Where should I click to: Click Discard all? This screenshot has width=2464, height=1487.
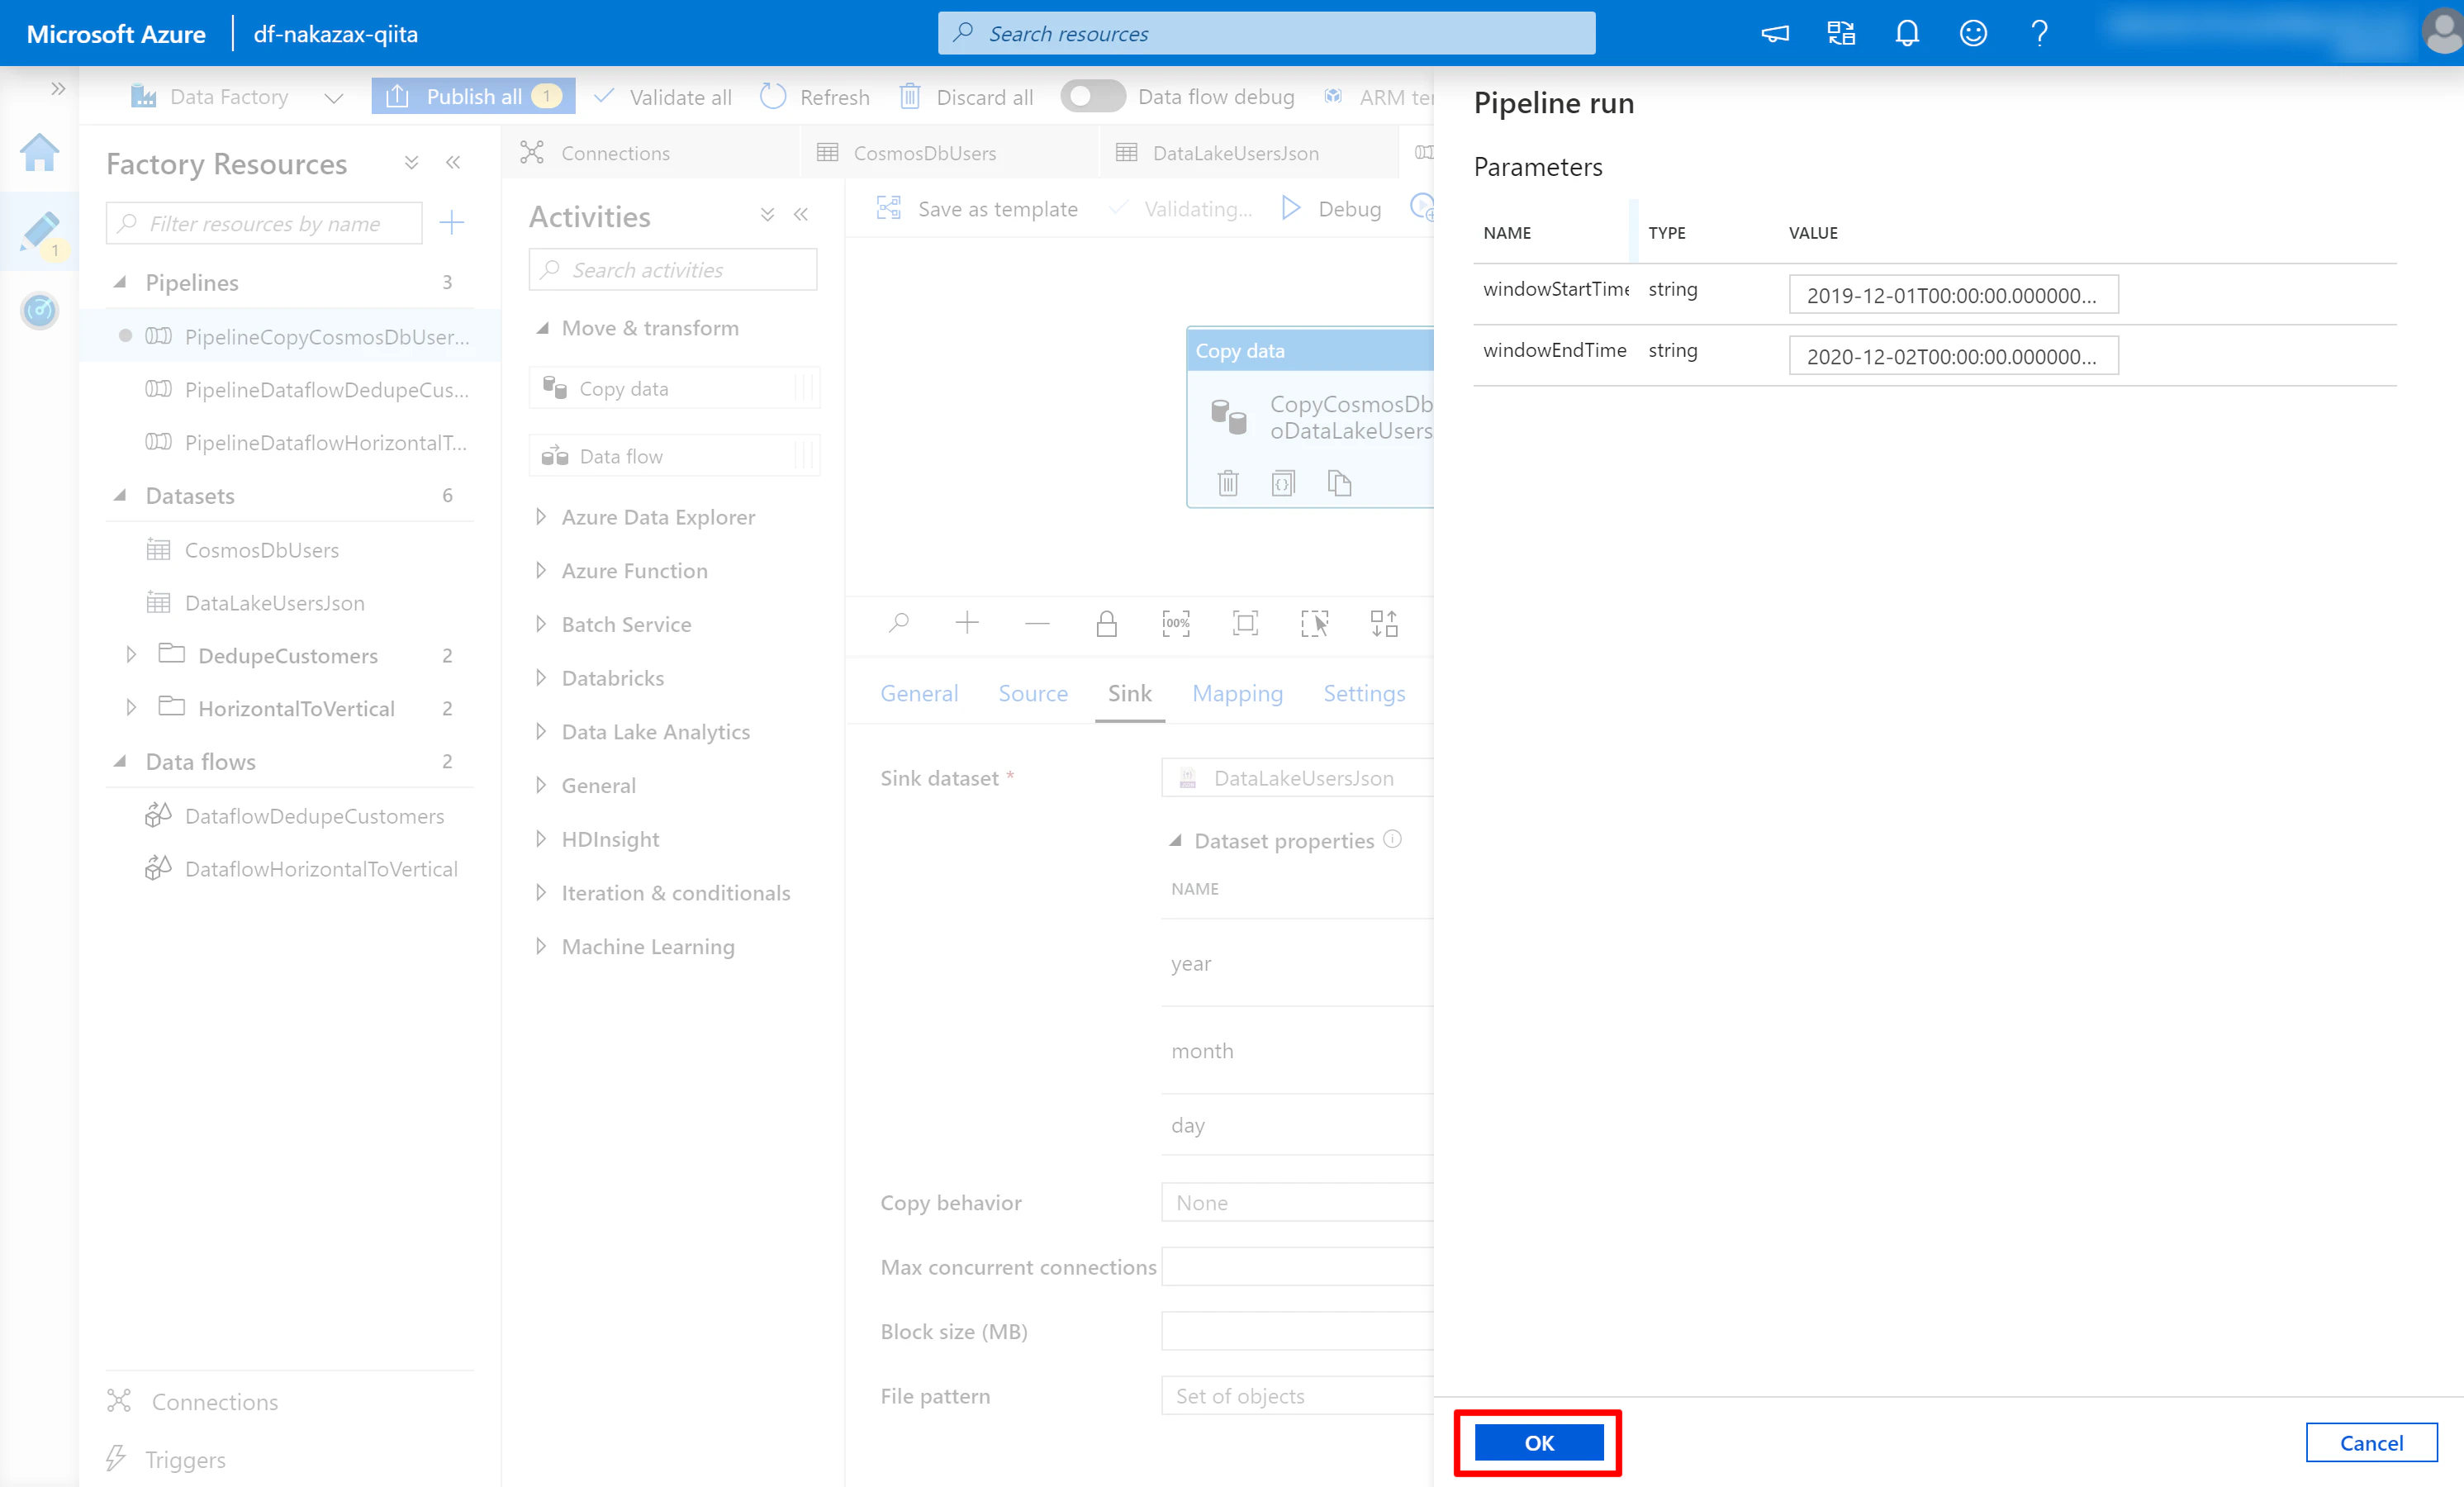[966, 97]
